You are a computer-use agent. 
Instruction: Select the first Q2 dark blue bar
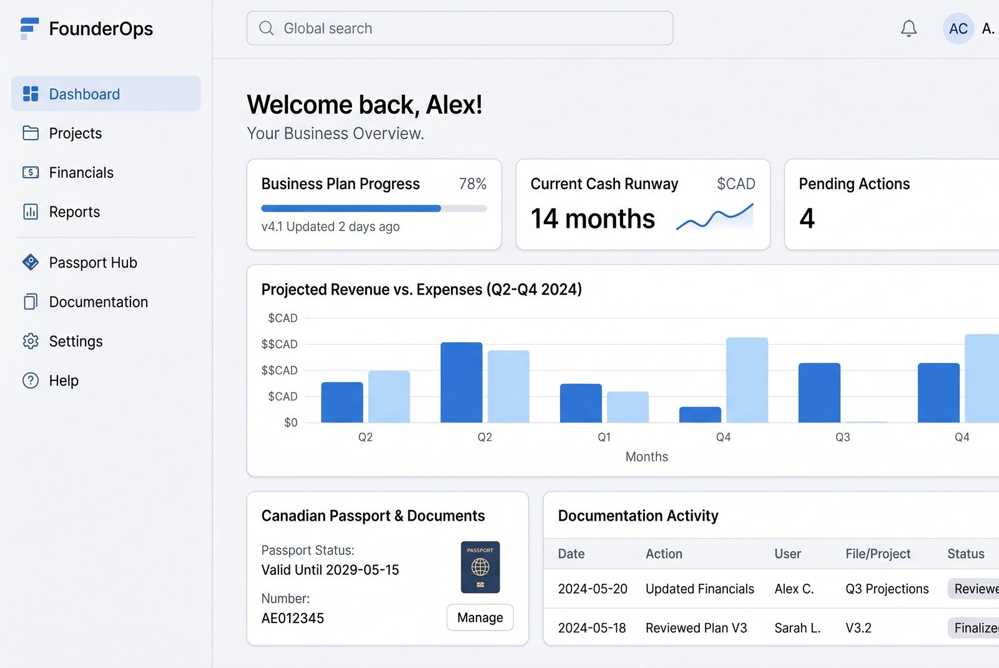click(342, 402)
